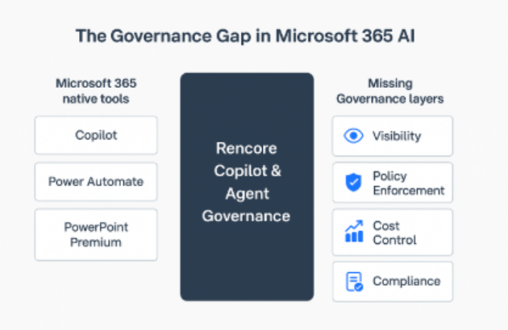Click the Policy Enforcement label text

(409, 184)
